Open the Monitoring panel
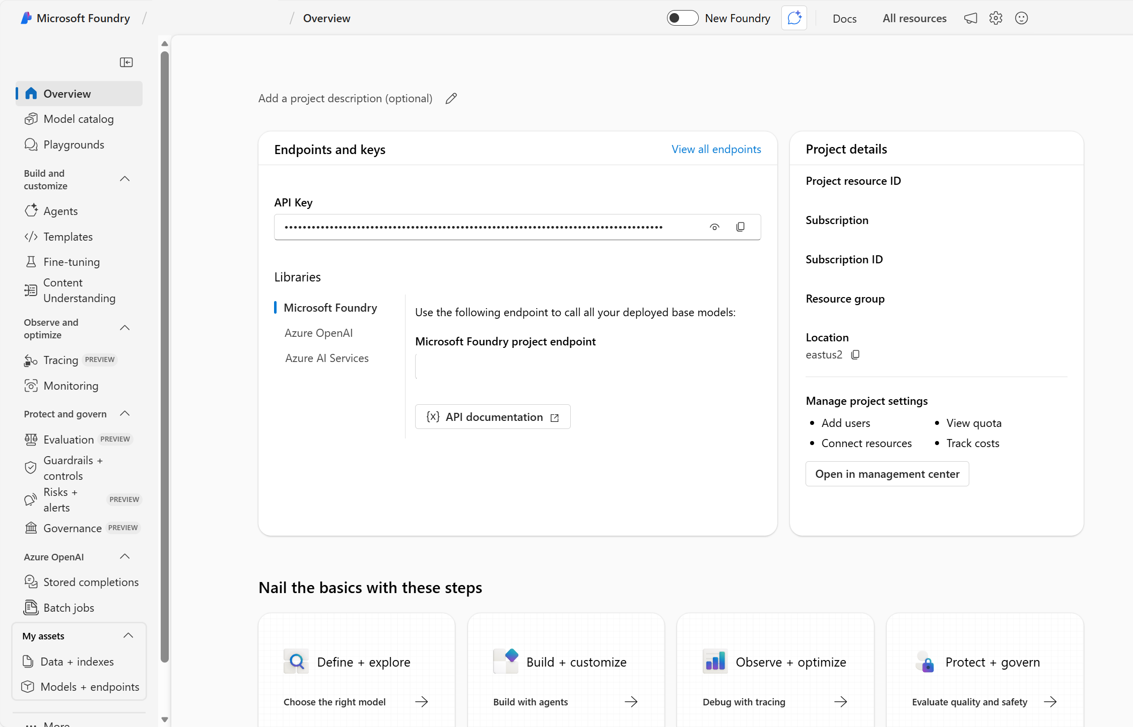The width and height of the screenshot is (1133, 727). coord(71,386)
